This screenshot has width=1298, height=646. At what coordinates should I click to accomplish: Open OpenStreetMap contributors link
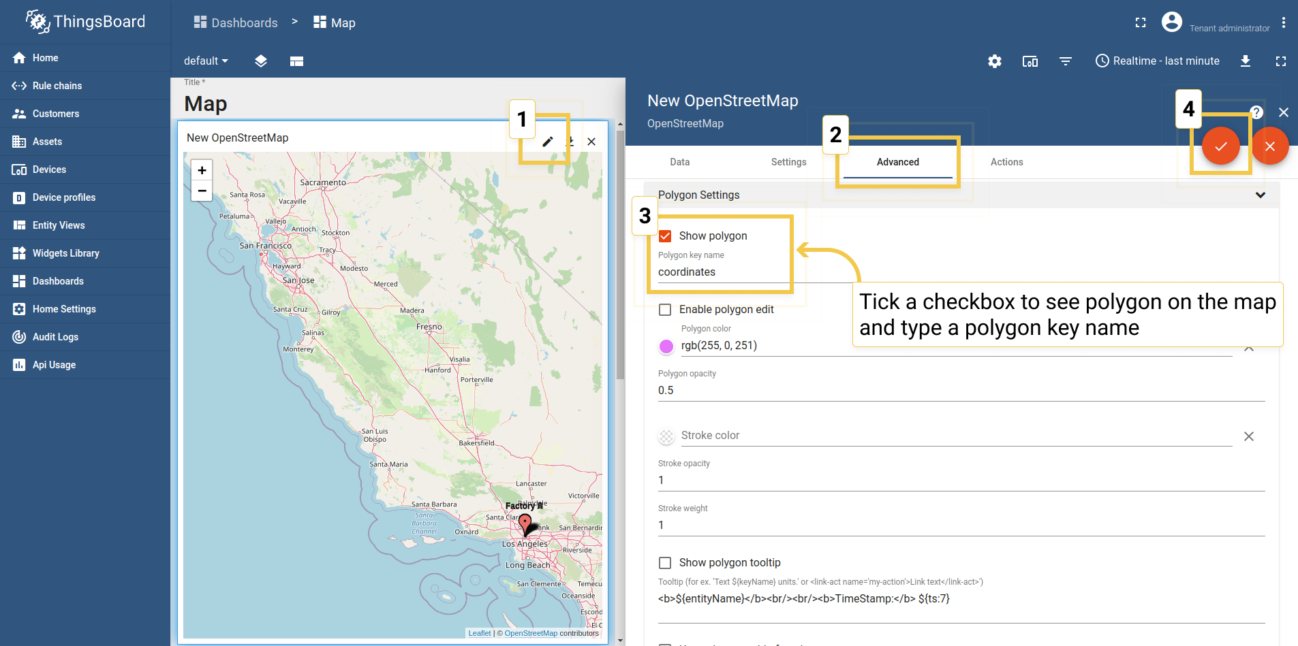pyautogui.click(x=531, y=633)
